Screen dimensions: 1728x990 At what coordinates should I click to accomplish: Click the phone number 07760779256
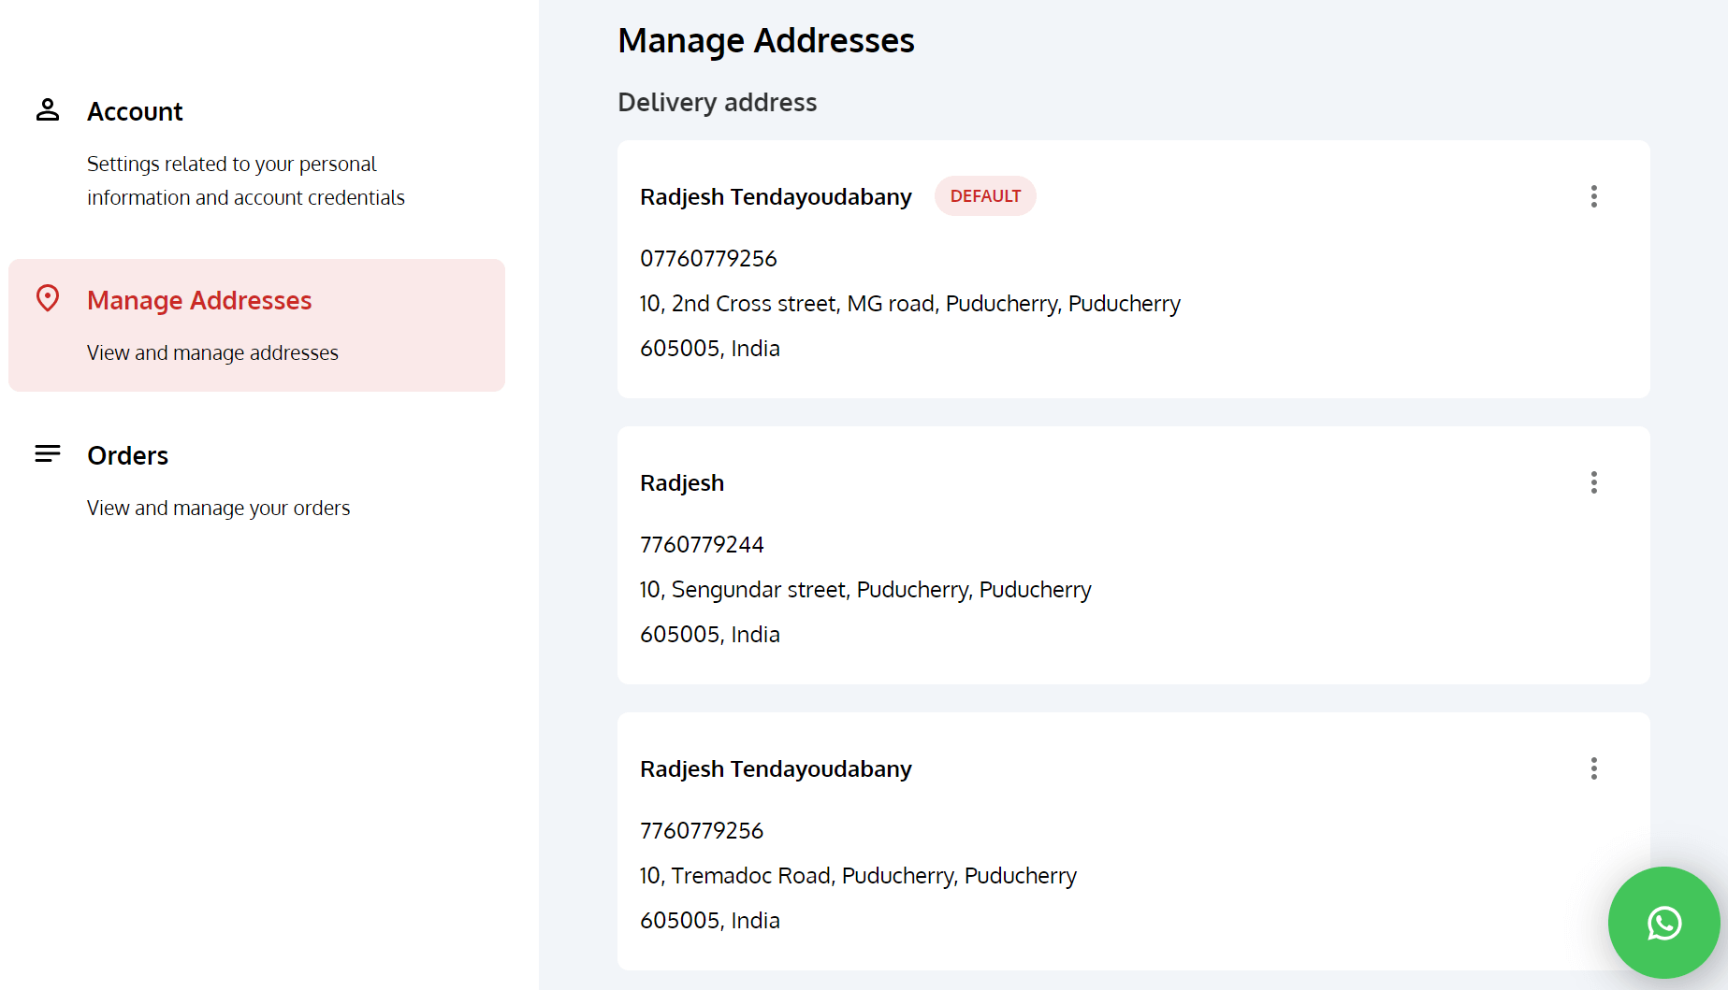click(x=708, y=259)
